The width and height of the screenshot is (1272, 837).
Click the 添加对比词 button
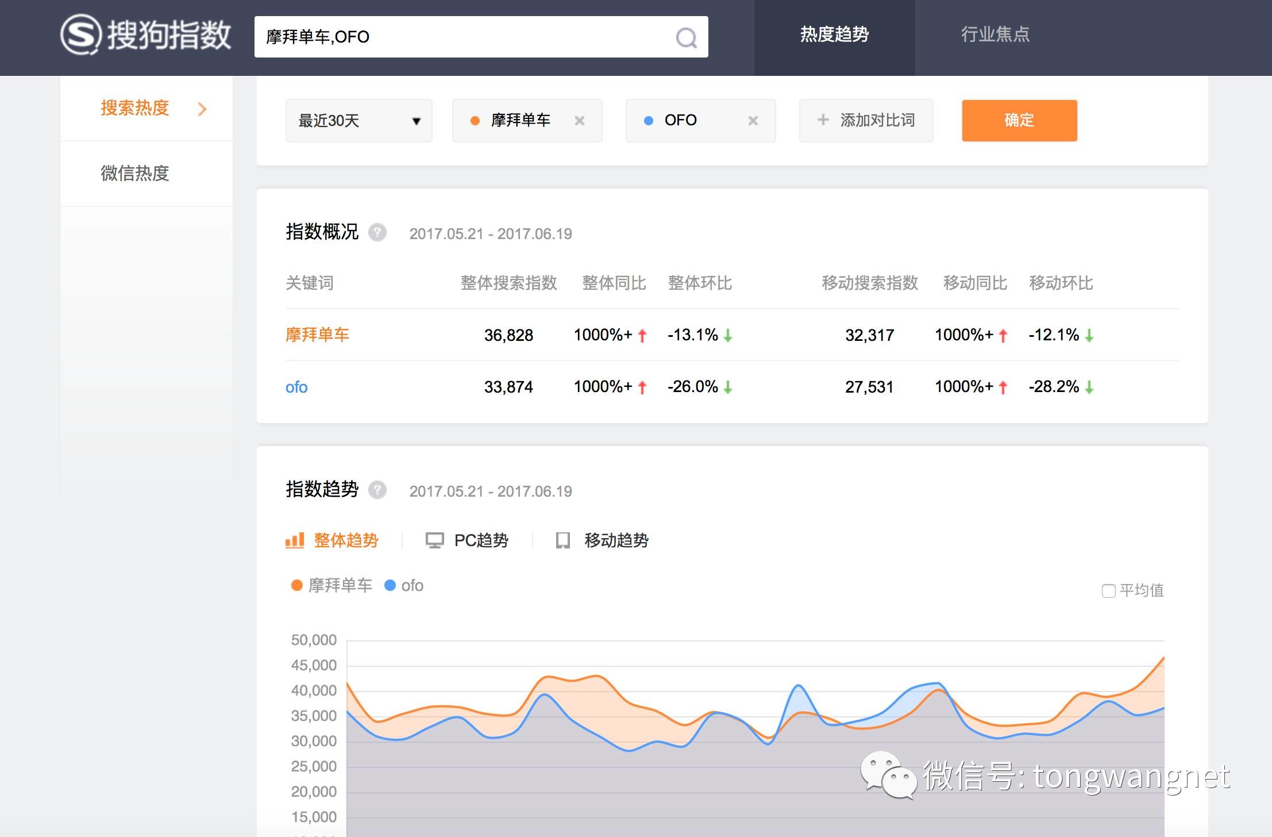pos(866,121)
